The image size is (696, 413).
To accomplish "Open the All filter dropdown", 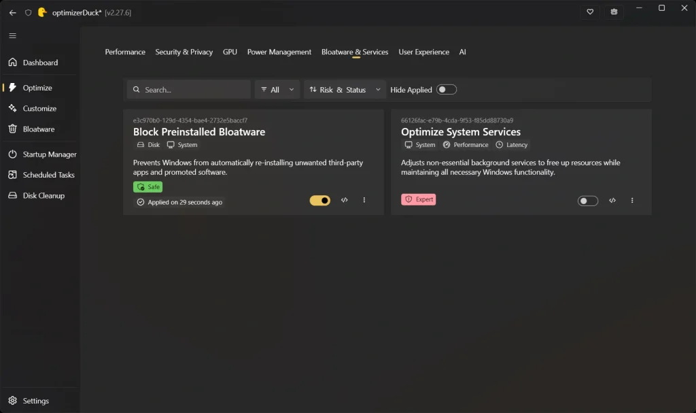I will [277, 90].
